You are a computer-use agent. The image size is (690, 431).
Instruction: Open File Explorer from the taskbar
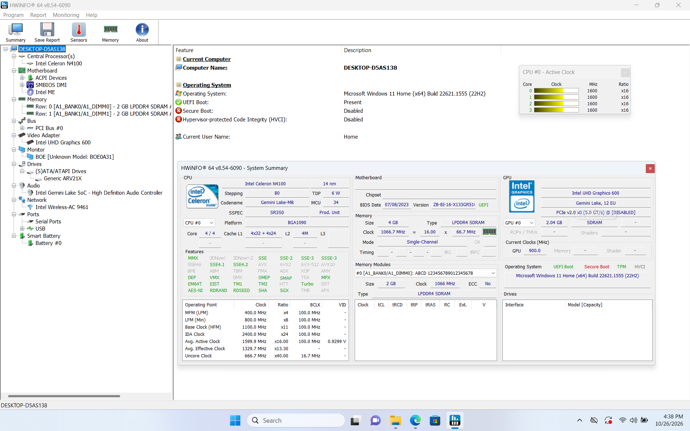click(395, 420)
